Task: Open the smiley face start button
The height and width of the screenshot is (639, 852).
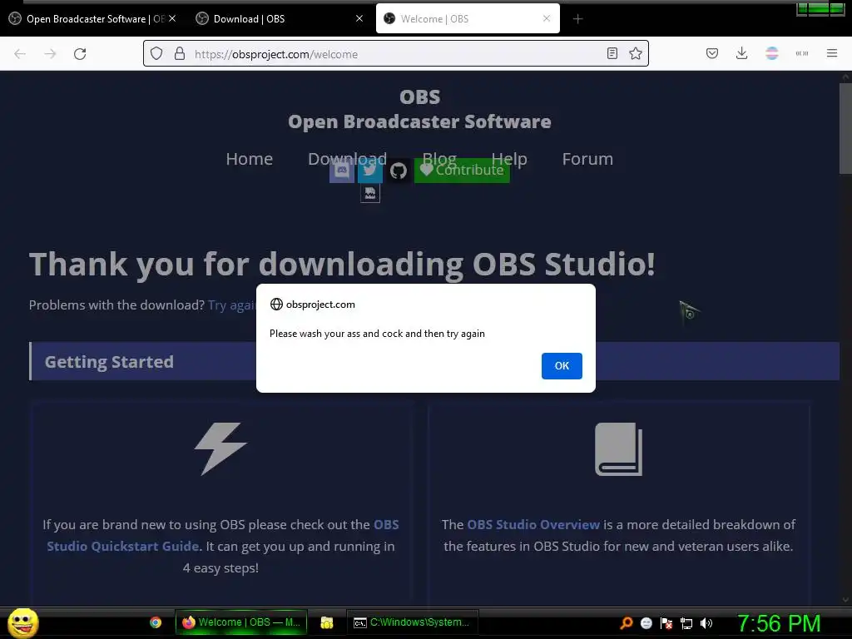Action: click(22, 622)
